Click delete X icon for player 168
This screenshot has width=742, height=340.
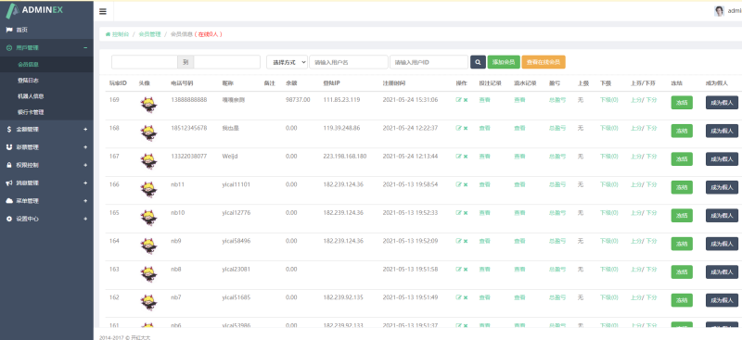coord(466,128)
